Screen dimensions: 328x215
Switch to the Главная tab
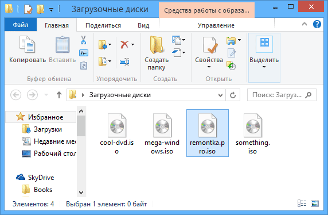[57, 25]
